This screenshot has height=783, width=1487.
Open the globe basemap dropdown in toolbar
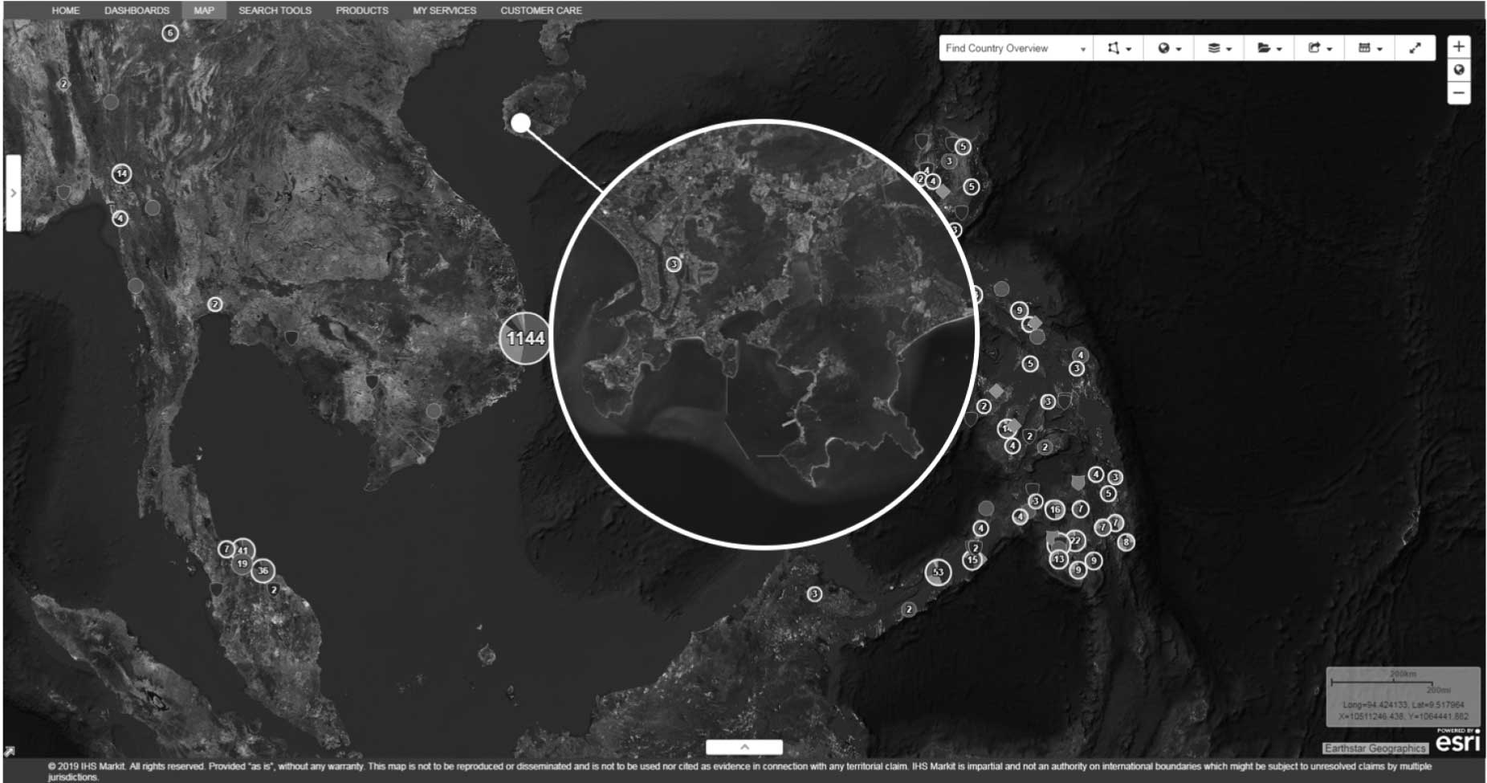1169,48
